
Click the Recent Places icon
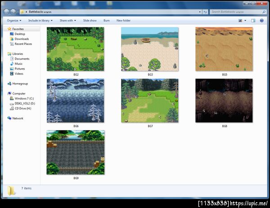coord(12,44)
